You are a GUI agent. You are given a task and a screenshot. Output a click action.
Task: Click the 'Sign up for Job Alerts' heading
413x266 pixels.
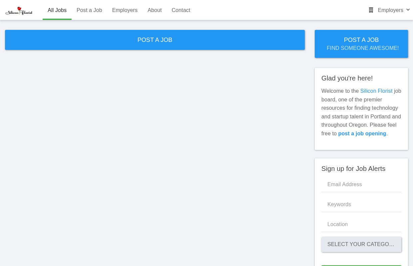353,169
